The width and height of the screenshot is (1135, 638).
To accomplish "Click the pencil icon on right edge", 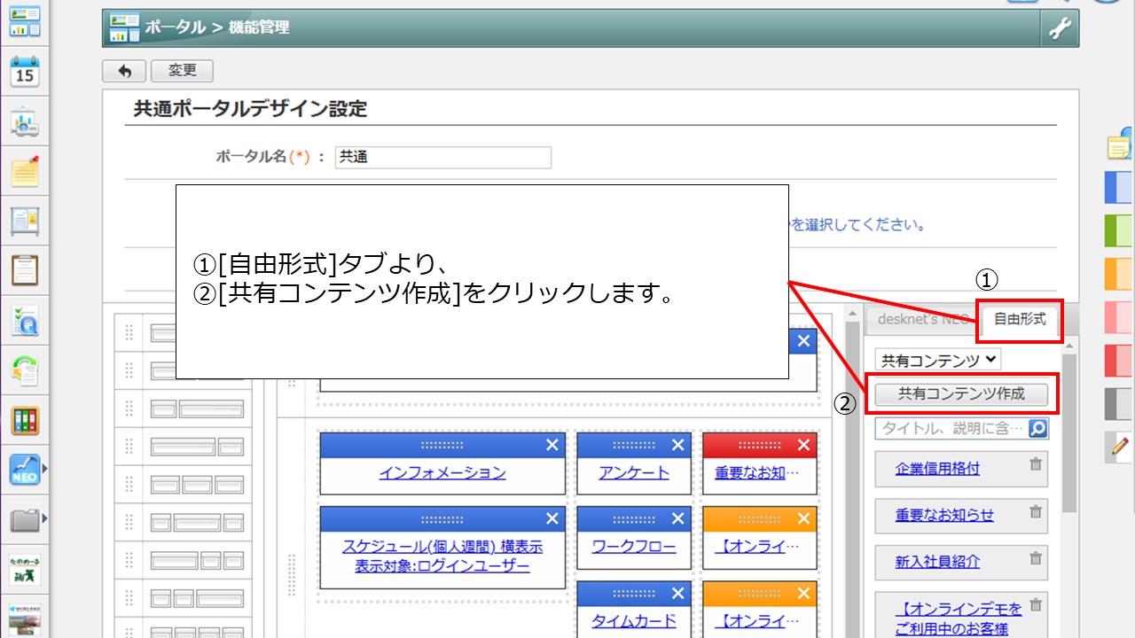I will click(1119, 447).
